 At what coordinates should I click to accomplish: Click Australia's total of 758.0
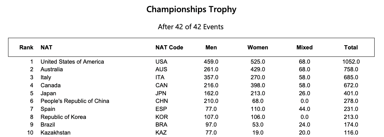(351, 70)
